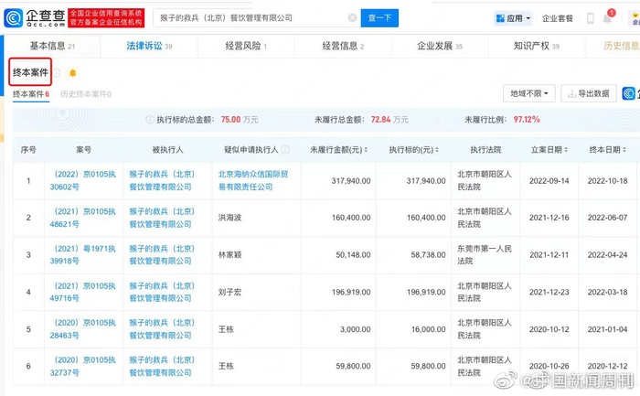This screenshot has width=640, height=396.
Task: Select the 知识产权 tab
Action: tap(534, 46)
